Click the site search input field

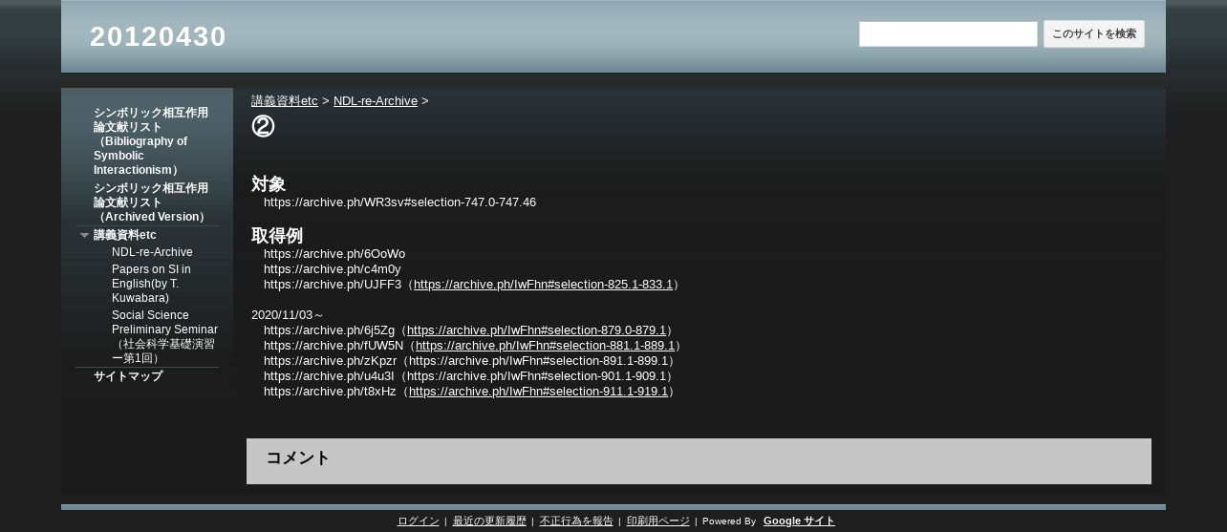click(948, 34)
